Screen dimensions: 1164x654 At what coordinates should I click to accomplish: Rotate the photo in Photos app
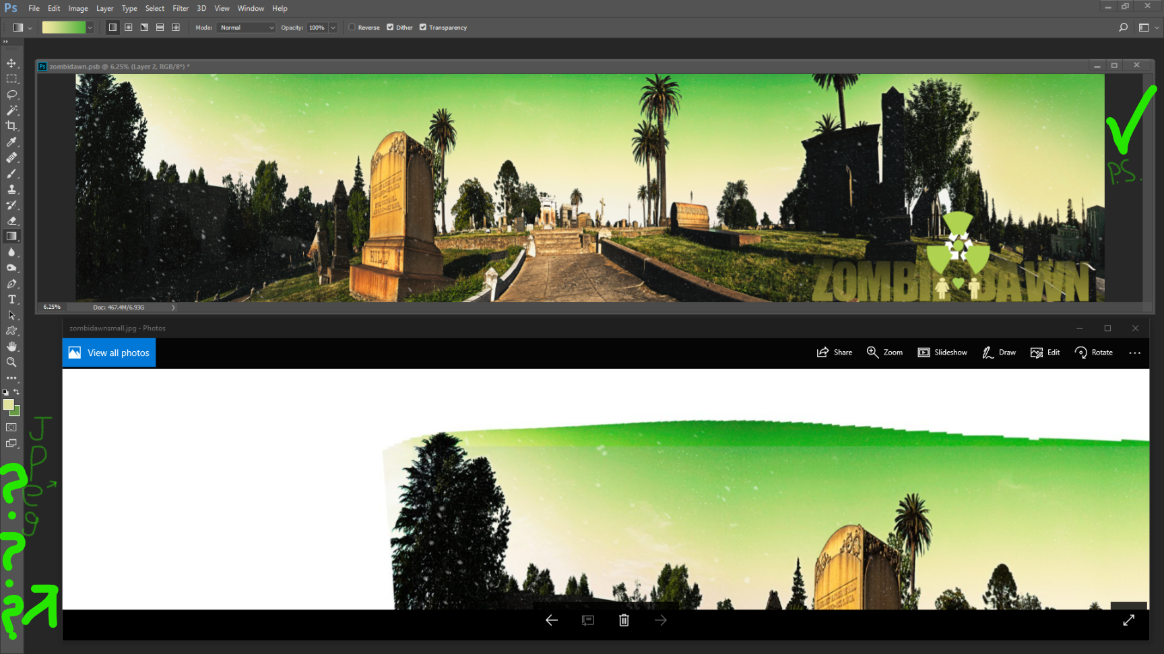(1094, 353)
